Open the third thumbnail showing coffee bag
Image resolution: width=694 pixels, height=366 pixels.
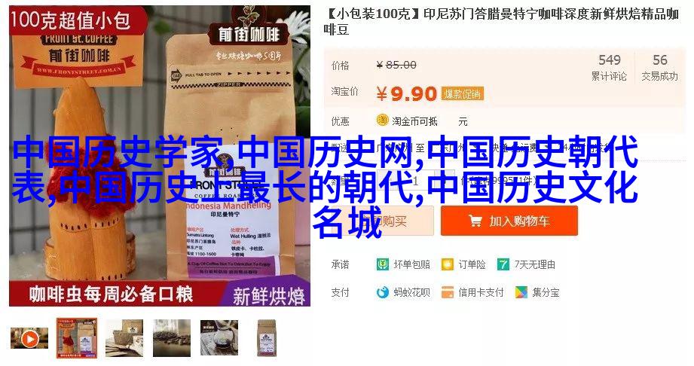point(124,338)
